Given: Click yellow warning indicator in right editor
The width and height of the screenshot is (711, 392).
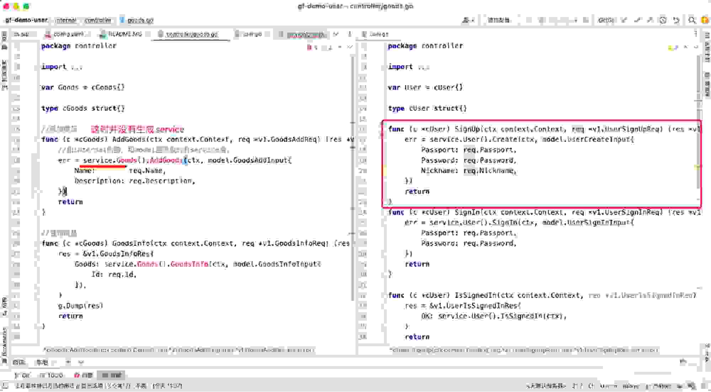Looking at the screenshot, I should (673, 47).
